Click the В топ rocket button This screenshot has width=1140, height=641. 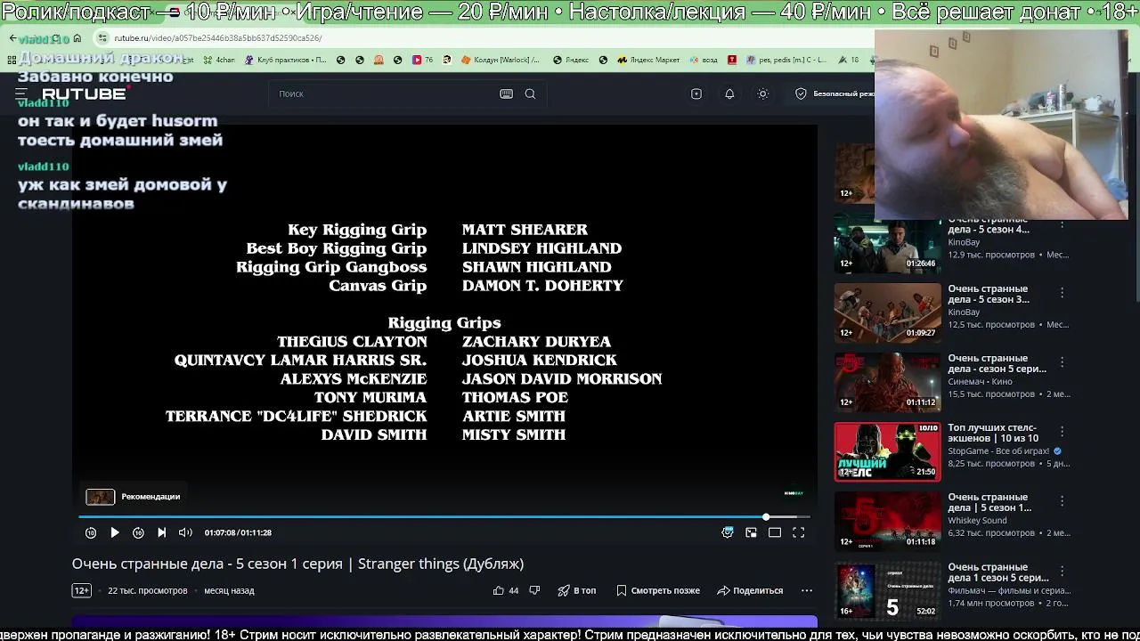pos(577,590)
